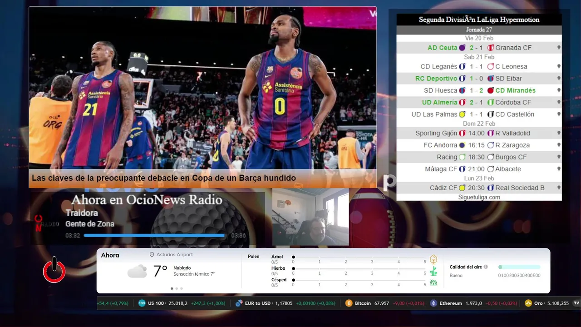Click the EUR to USD flag icon
Image resolution: width=581 pixels, height=327 pixels.
click(239, 303)
